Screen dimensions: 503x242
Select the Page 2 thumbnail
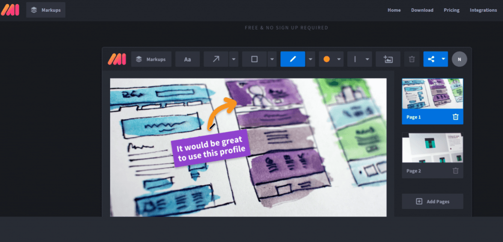click(432, 148)
